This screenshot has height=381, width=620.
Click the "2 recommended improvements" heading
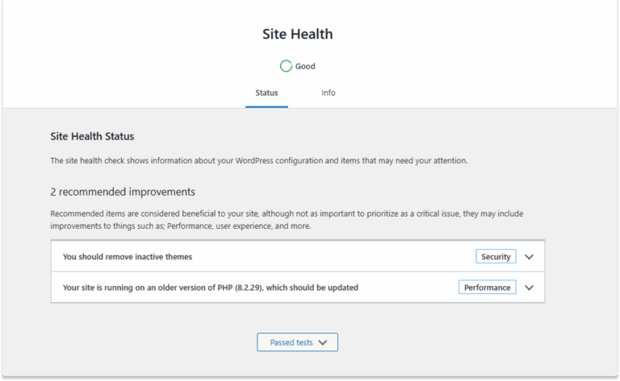point(123,192)
